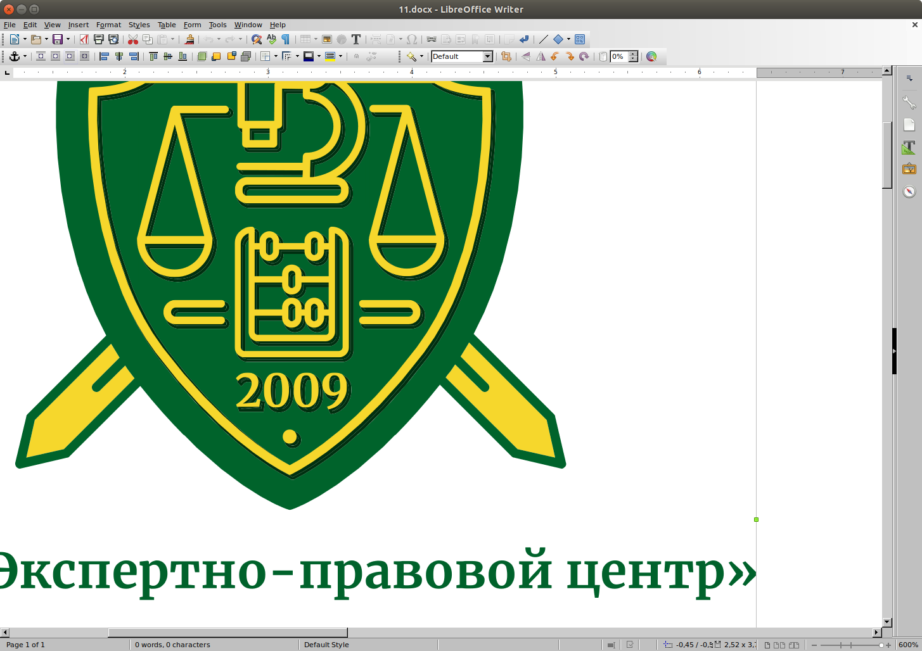
Task: Open the Table menu
Action: [x=167, y=25]
